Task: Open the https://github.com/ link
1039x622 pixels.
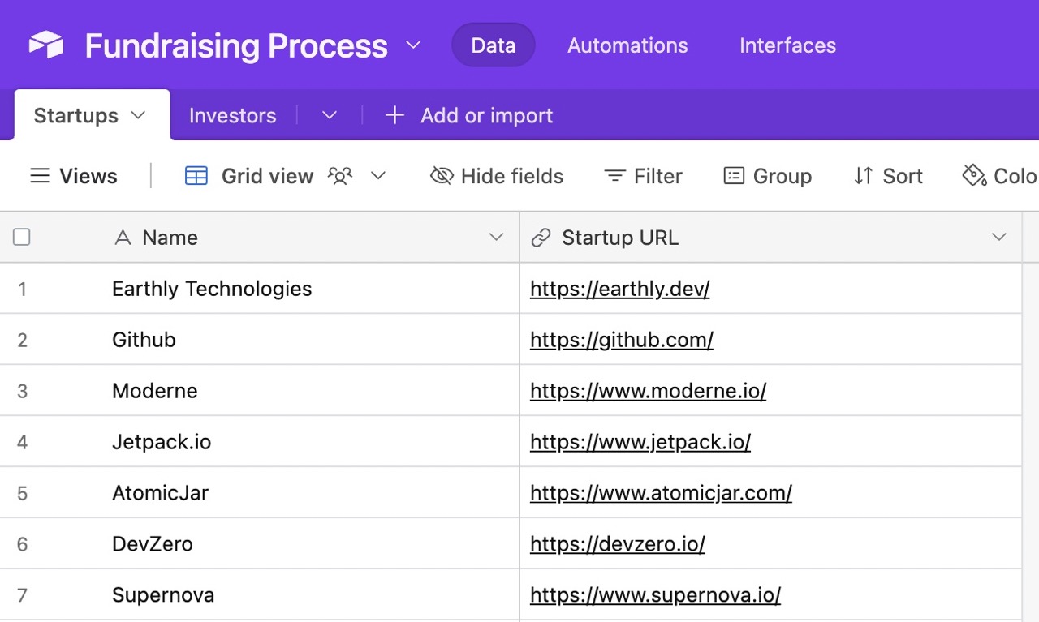Action: [621, 340]
